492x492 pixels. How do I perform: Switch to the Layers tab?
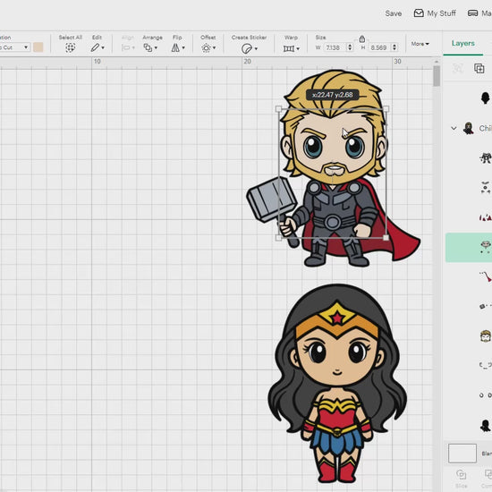point(462,43)
